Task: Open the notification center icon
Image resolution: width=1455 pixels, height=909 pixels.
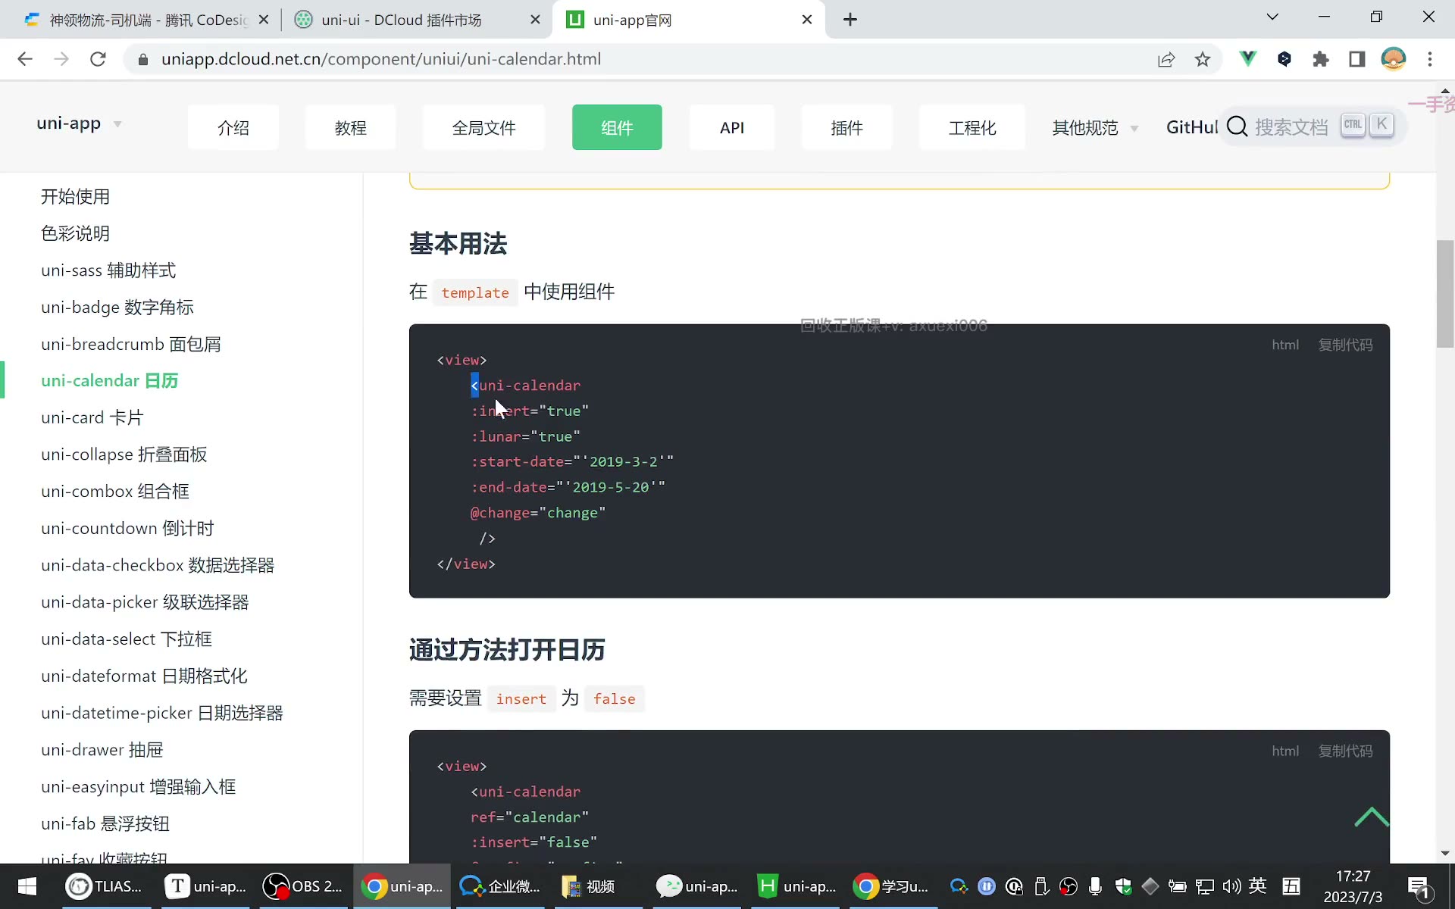Action: tap(1418, 887)
